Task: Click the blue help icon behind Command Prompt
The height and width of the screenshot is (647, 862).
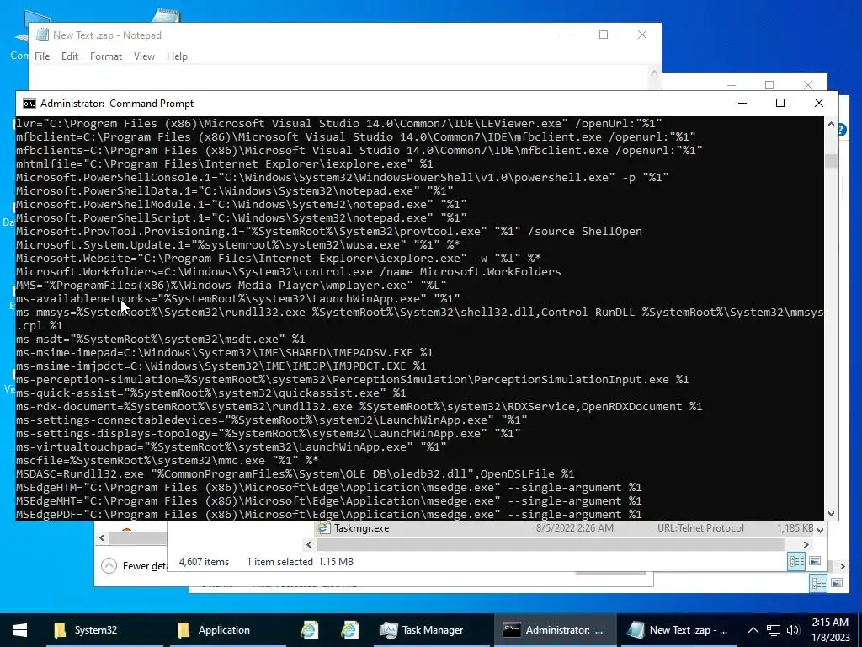Action: coord(842,131)
